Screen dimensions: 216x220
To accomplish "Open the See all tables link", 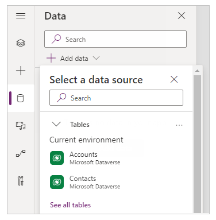I will 70,205.
